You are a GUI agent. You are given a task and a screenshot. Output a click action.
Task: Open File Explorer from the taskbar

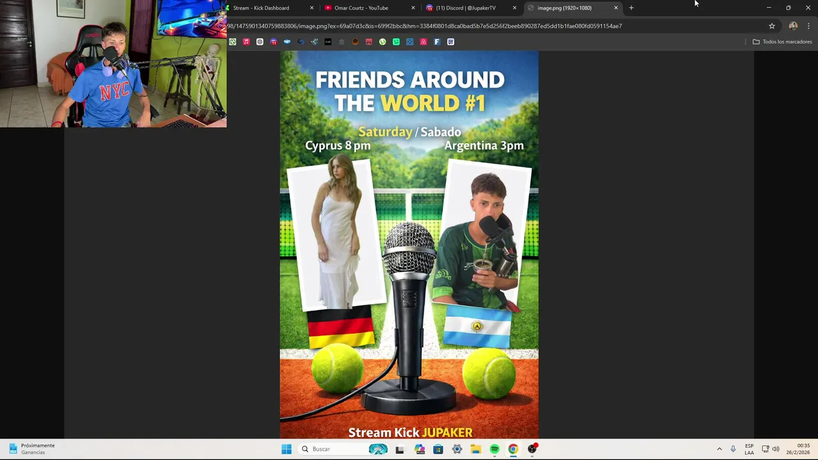pyautogui.click(x=475, y=449)
